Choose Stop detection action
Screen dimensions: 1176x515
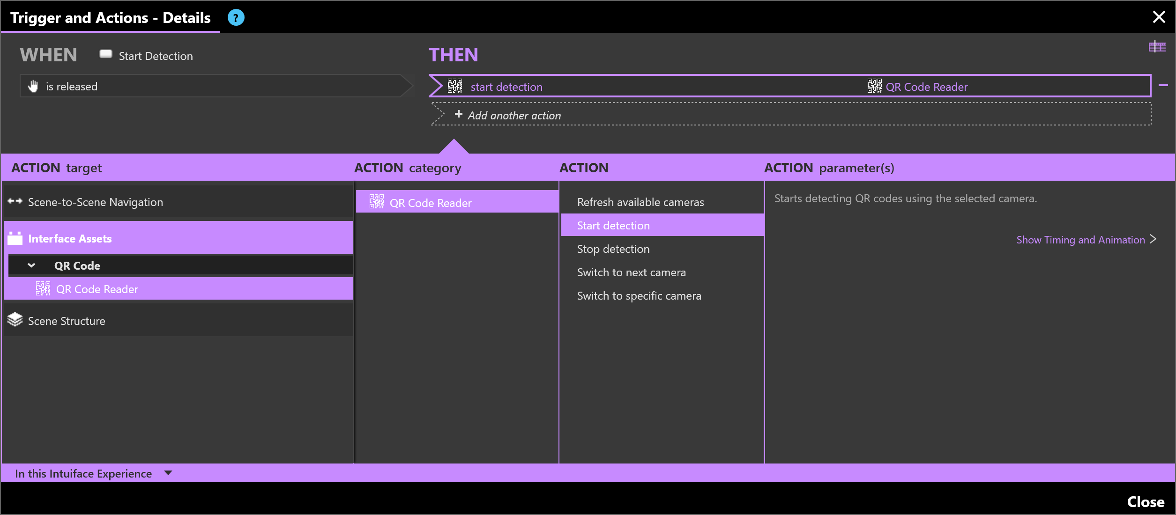662,249
